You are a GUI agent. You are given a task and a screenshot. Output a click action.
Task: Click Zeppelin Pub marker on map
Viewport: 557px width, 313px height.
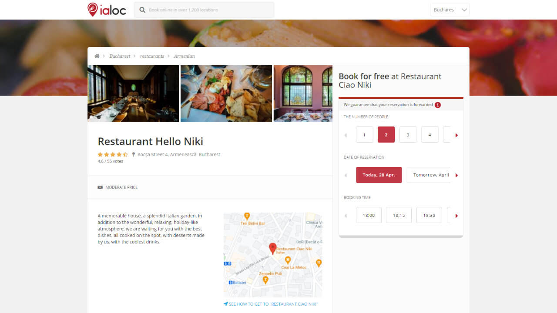tap(265, 280)
